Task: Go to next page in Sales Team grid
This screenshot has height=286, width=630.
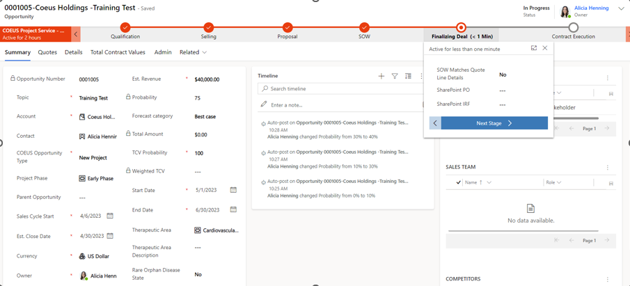Action: 607,240
